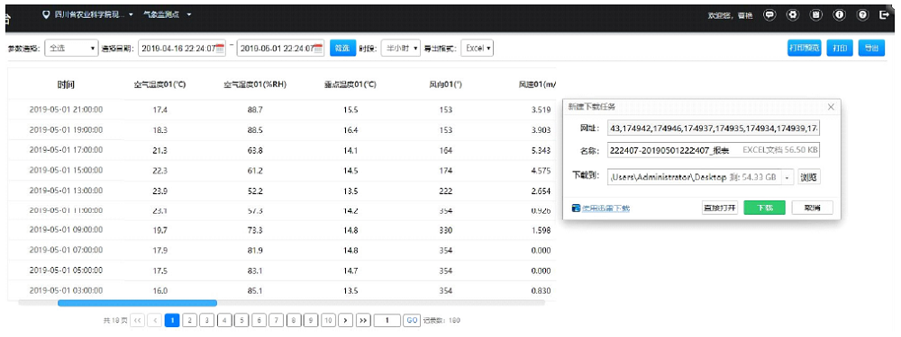This screenshot has height=337, width=901.
Task: Click the 2019-05-01 03:00:00 row time
Action: point(66,290)
